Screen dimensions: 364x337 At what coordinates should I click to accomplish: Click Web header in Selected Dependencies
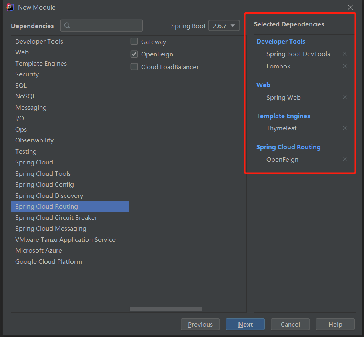(x=263, y=85)
